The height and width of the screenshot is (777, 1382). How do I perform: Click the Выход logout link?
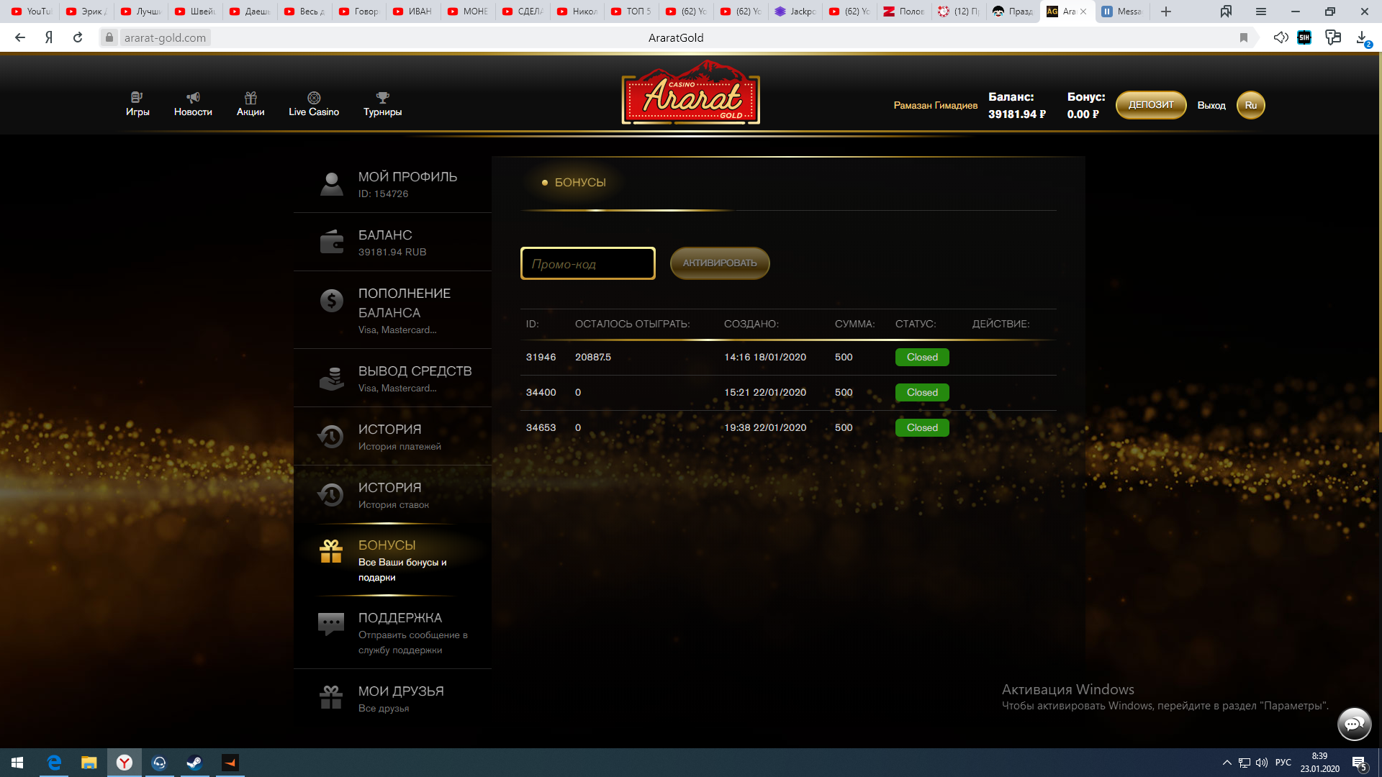(x=1211, y=105)
